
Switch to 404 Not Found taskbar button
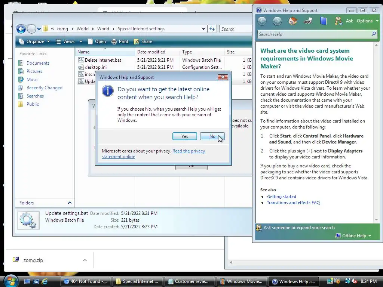[86, 281]
